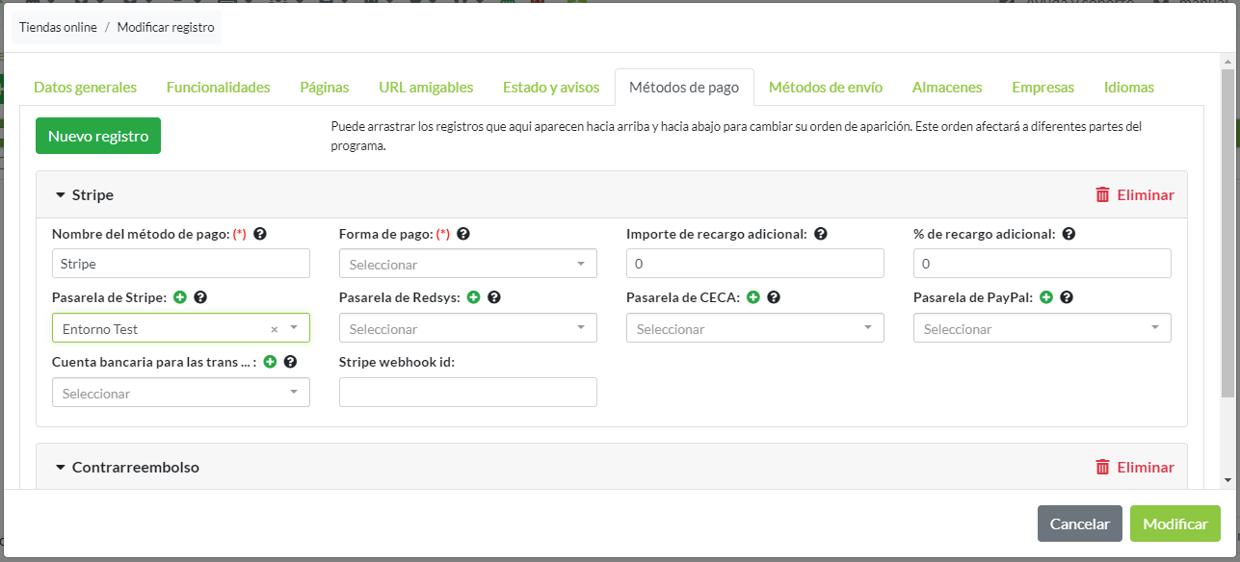The height and width of the screenshot is (562, 1240).
Task: Click green plus icon beside Pasarela de PayPal
Action: click(1046, 297)
